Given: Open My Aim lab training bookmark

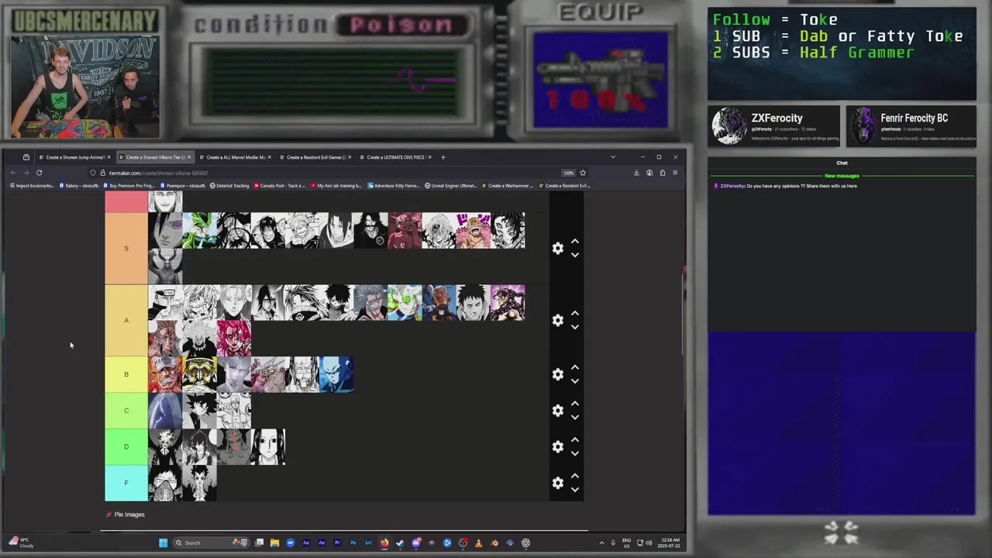Looking at the screenshot, I should pos(336,186).
